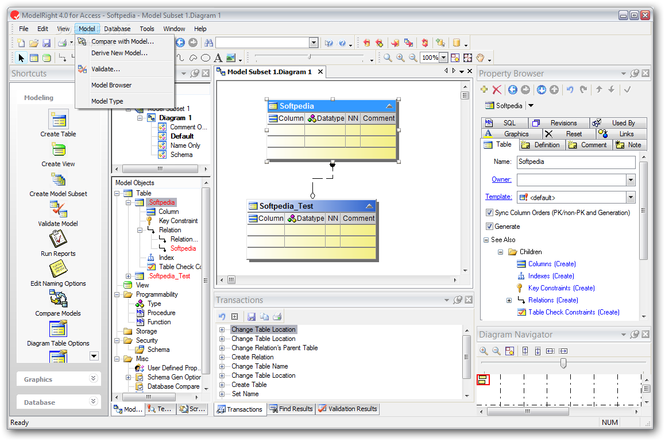Switch to the Validation Results tab

347,409
